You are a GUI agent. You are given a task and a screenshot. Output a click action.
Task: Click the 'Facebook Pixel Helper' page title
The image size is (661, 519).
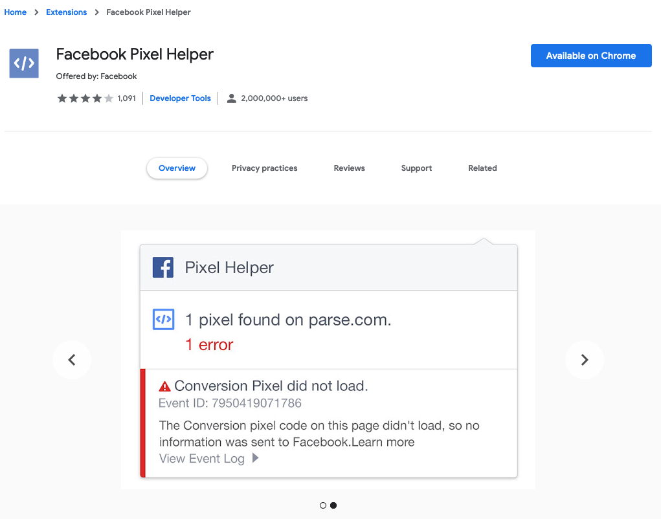click(x=135, y=54)
